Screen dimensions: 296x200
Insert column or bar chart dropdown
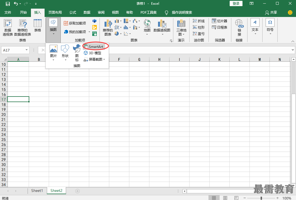118,21
